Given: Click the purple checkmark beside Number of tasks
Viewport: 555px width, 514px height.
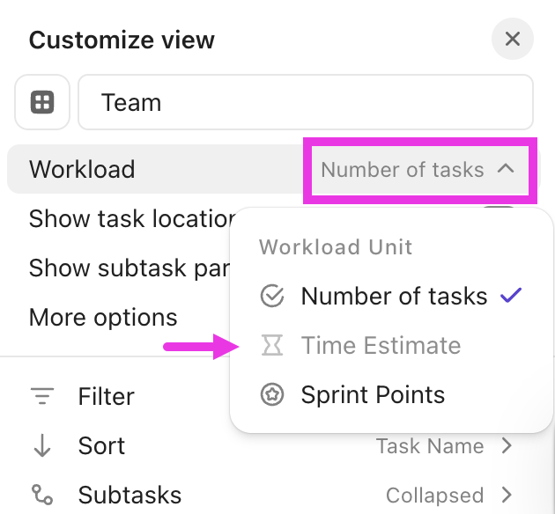Looking at the screenshot, I should point(511,297).
